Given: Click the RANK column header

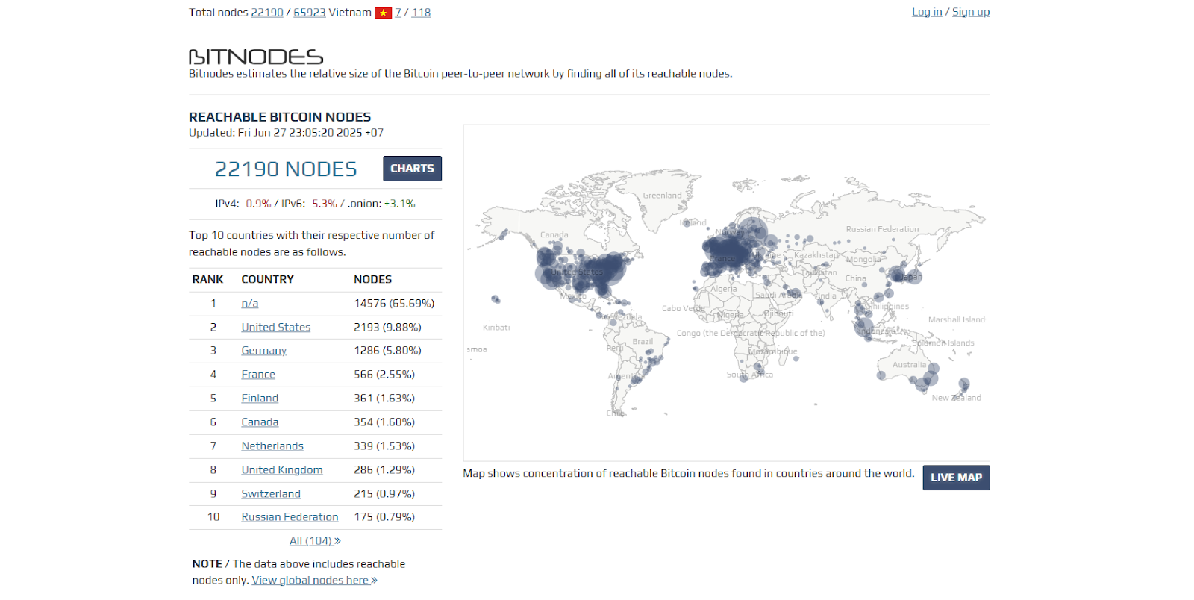Looking at the screenshot, I should [207, 280].
